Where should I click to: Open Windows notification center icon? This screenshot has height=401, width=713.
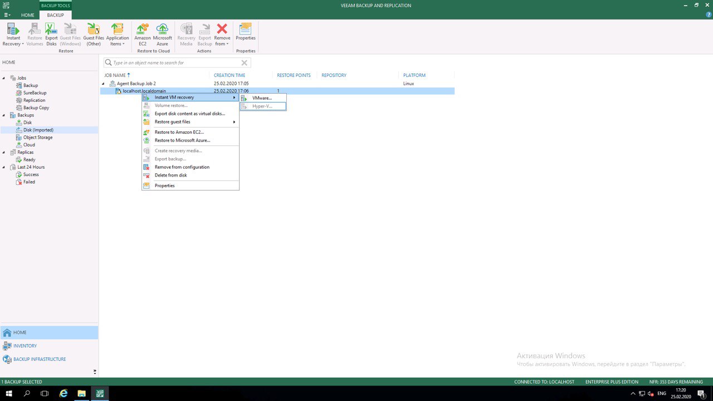pyautogui.click(x=701, y=394)
